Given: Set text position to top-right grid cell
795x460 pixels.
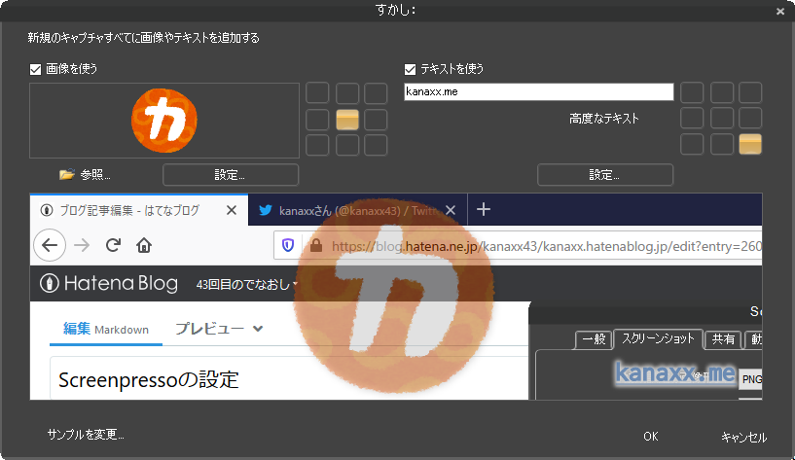Looking at the screenshot, I should [x=750, y=92].
